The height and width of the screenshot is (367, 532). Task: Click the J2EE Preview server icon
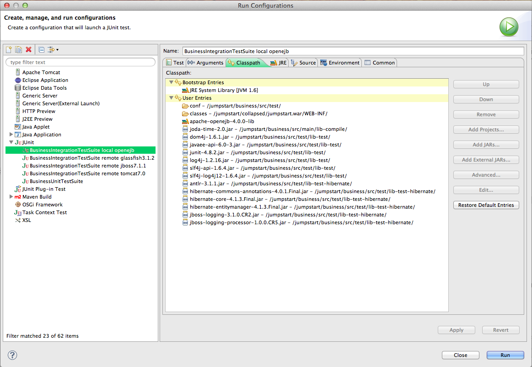[x=18, y=119]
